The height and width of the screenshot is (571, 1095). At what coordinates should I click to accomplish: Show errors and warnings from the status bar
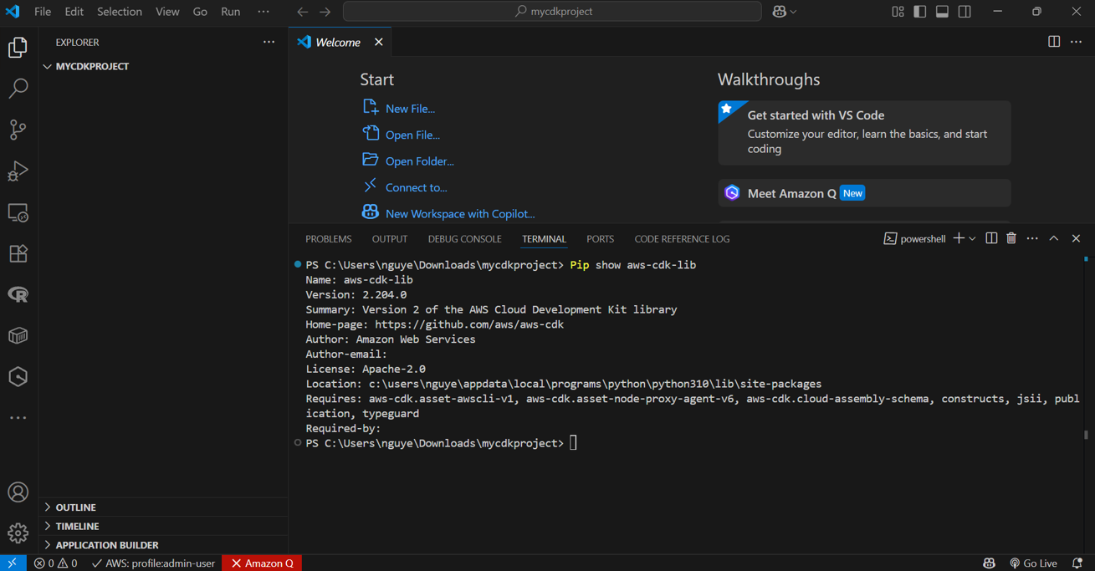coord(55,563)
